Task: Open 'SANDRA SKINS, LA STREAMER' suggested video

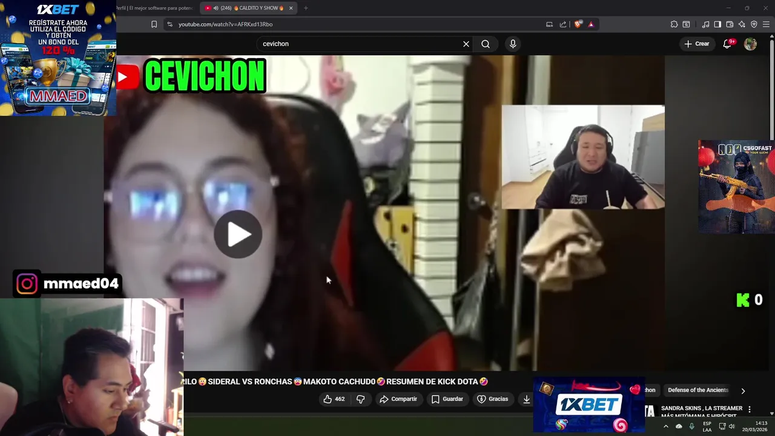Action: click(701, 411)
